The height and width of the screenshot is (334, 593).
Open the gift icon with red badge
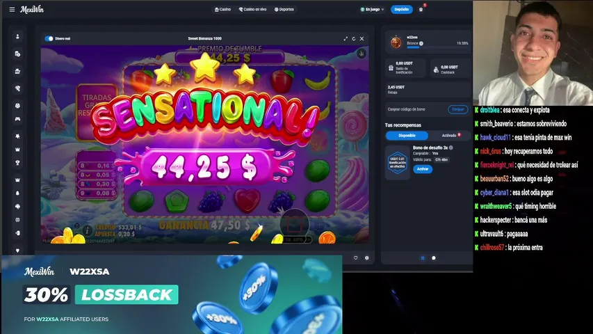tap(421, 10)
